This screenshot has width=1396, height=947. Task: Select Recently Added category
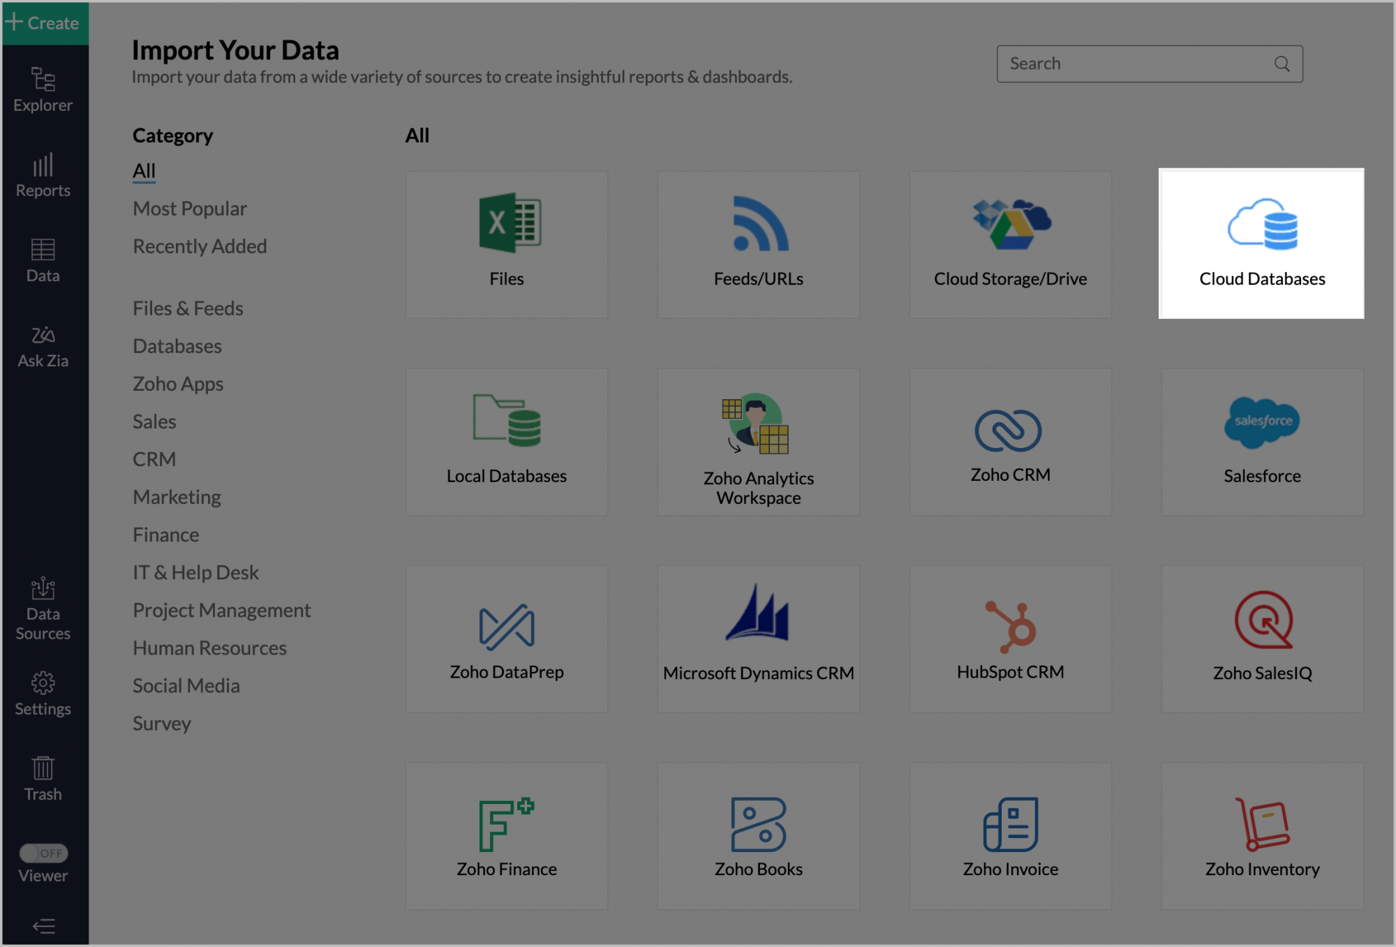point(200,246)
